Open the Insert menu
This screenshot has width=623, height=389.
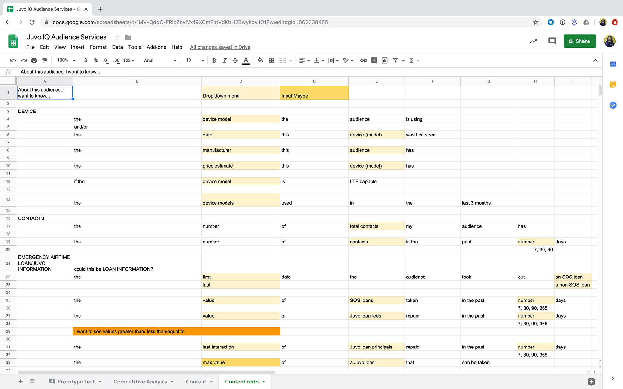pyautogui.click(x=78, y=47)
